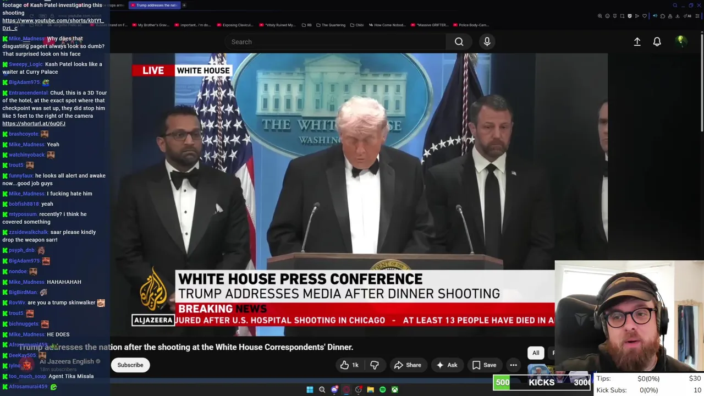Click the browser snapshot selection icon
704x396 pixels.
click(x=622, y=16)
